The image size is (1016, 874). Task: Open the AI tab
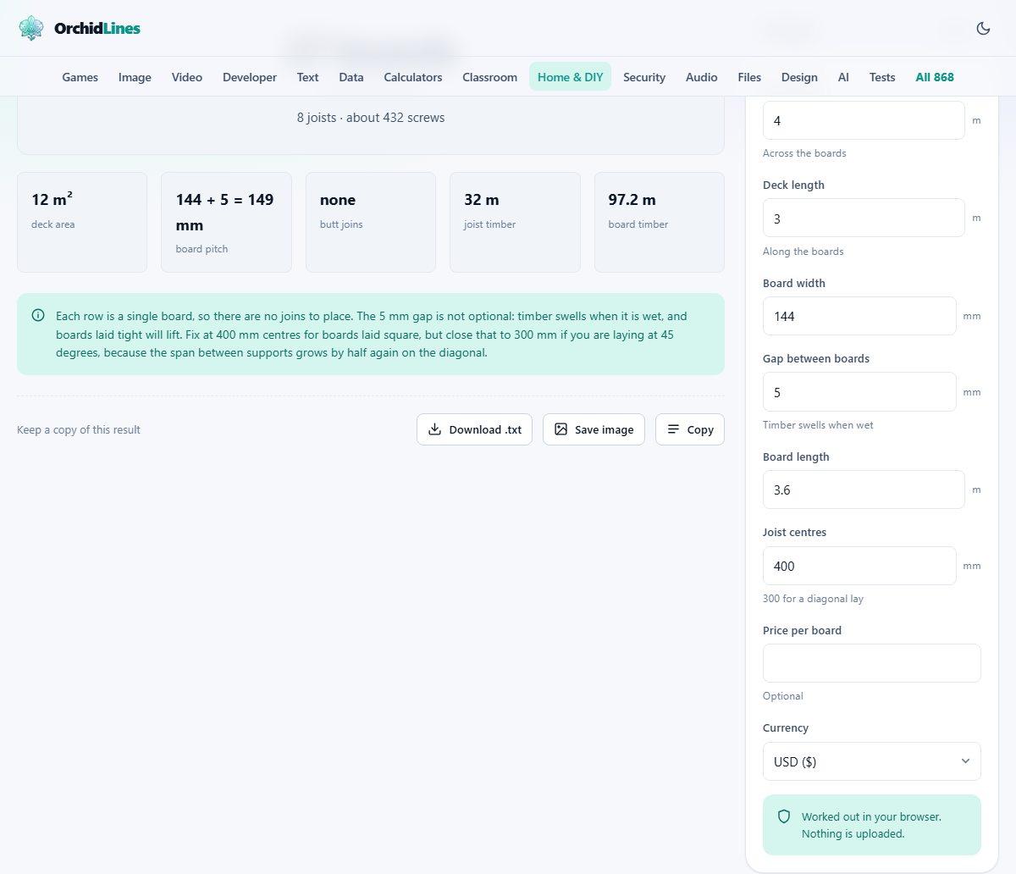coord(843,77)
